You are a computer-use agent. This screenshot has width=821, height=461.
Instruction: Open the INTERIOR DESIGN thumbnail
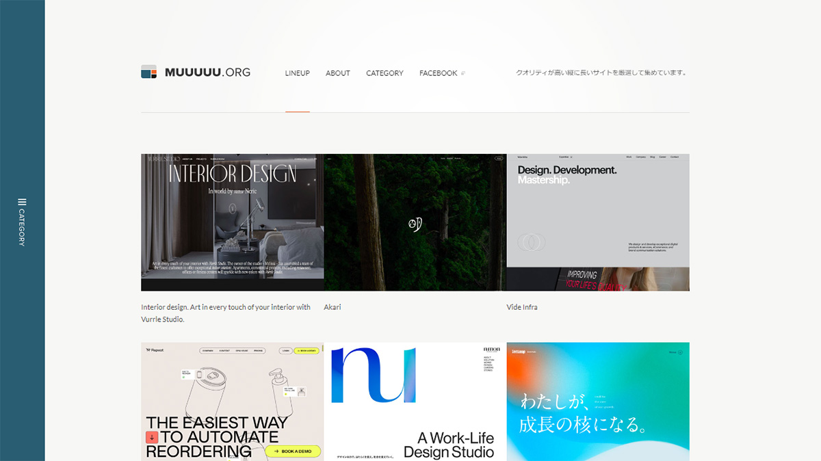click(x=232, y=220)
